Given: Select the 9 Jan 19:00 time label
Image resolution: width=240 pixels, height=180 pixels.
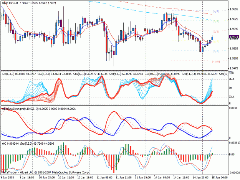Looking at the screenshot, I should [27, 178].
